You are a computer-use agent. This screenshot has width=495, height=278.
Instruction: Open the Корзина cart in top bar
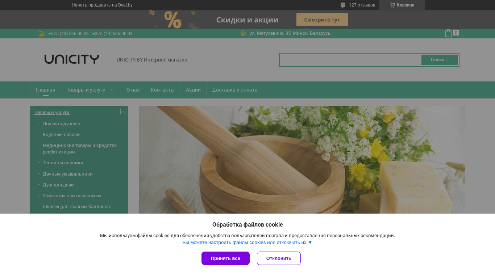click(402, 5)
